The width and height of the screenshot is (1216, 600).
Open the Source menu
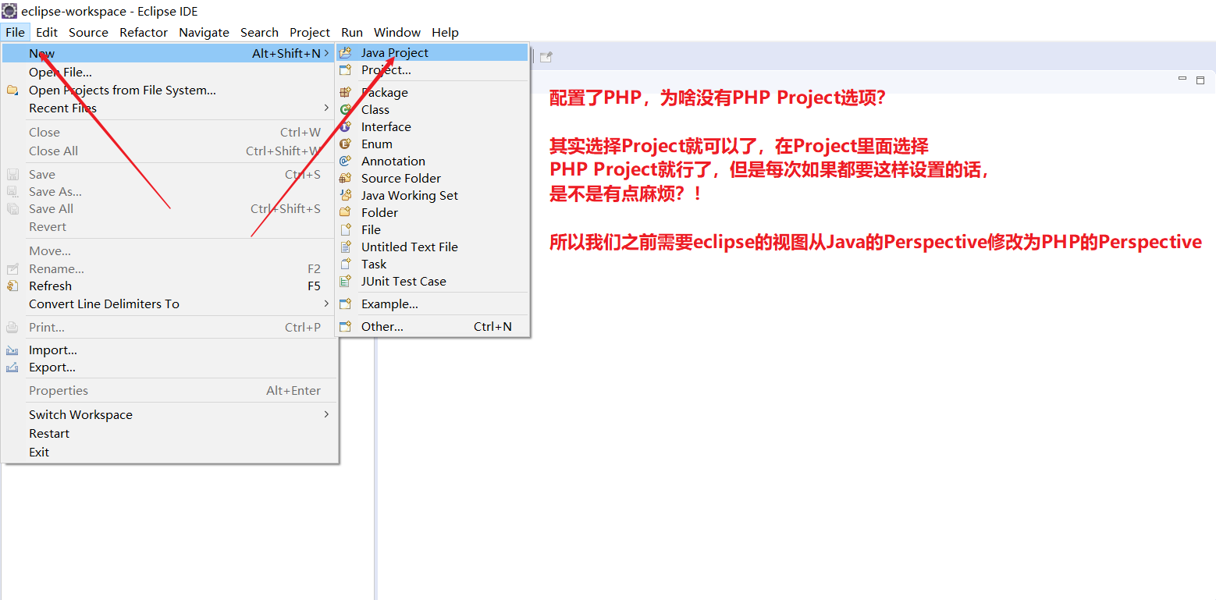[x=88, y=32]
